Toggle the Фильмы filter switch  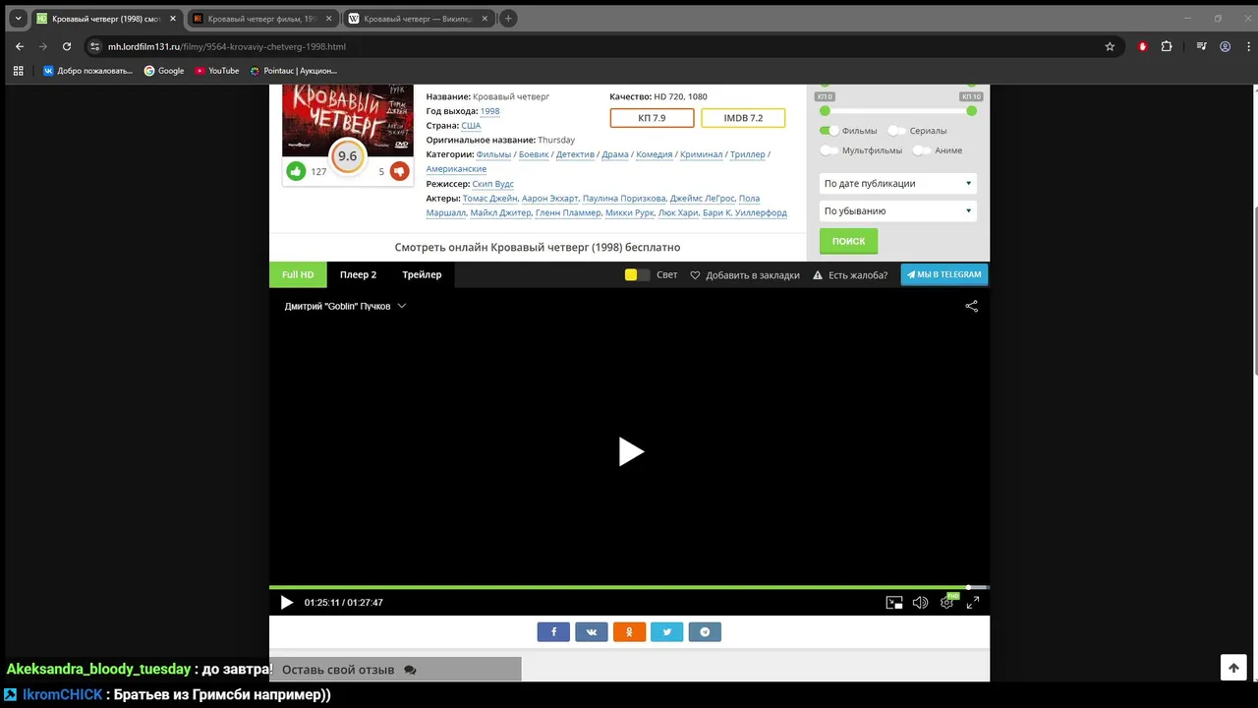[x=829, y=131]
